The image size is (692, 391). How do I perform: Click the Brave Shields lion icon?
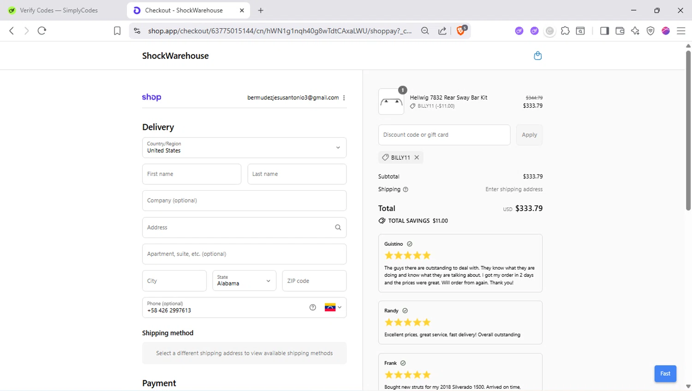[x=460, y=31]
